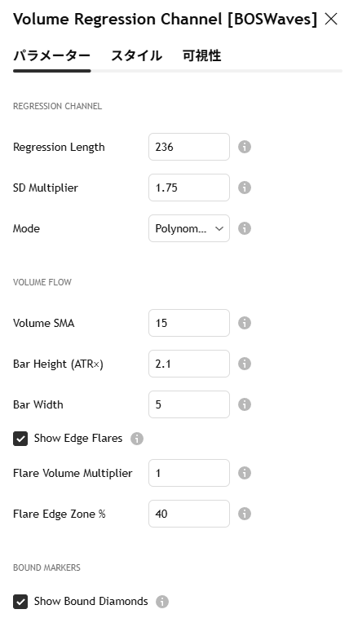This screenshot has height=627, width=349.
Task: Uncheck the Show Edge Flares checkbox
Action: tap(20, 439)
